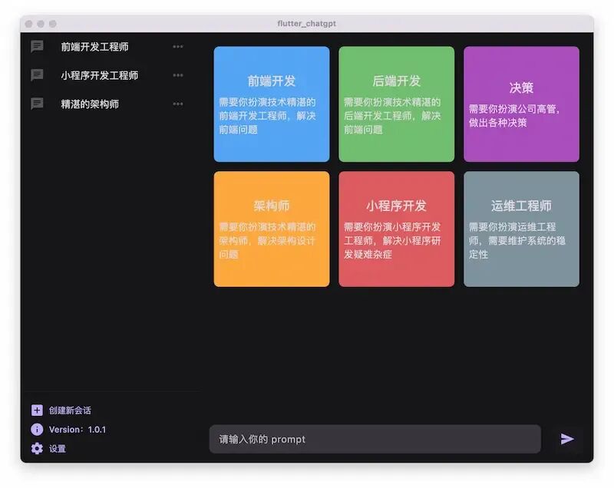Choose the purple 决策 role card

[x=522, y=104]
